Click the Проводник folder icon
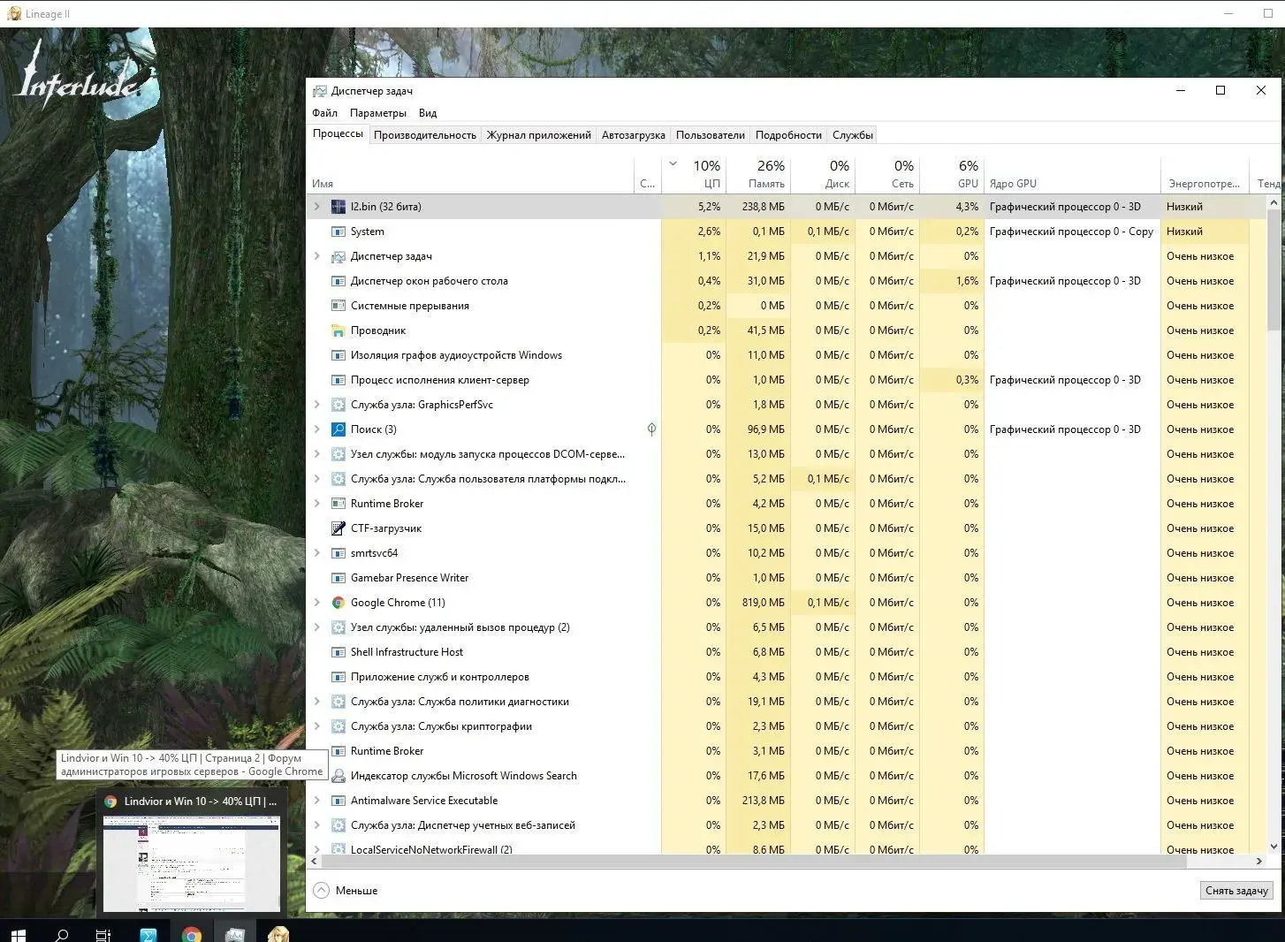Screen dimensions: 1285x942 click(338, 330)
